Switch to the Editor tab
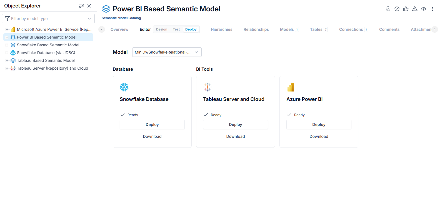The width and height of the screenshot is (440, 211). pyautogui.click(x=145, y=29)
